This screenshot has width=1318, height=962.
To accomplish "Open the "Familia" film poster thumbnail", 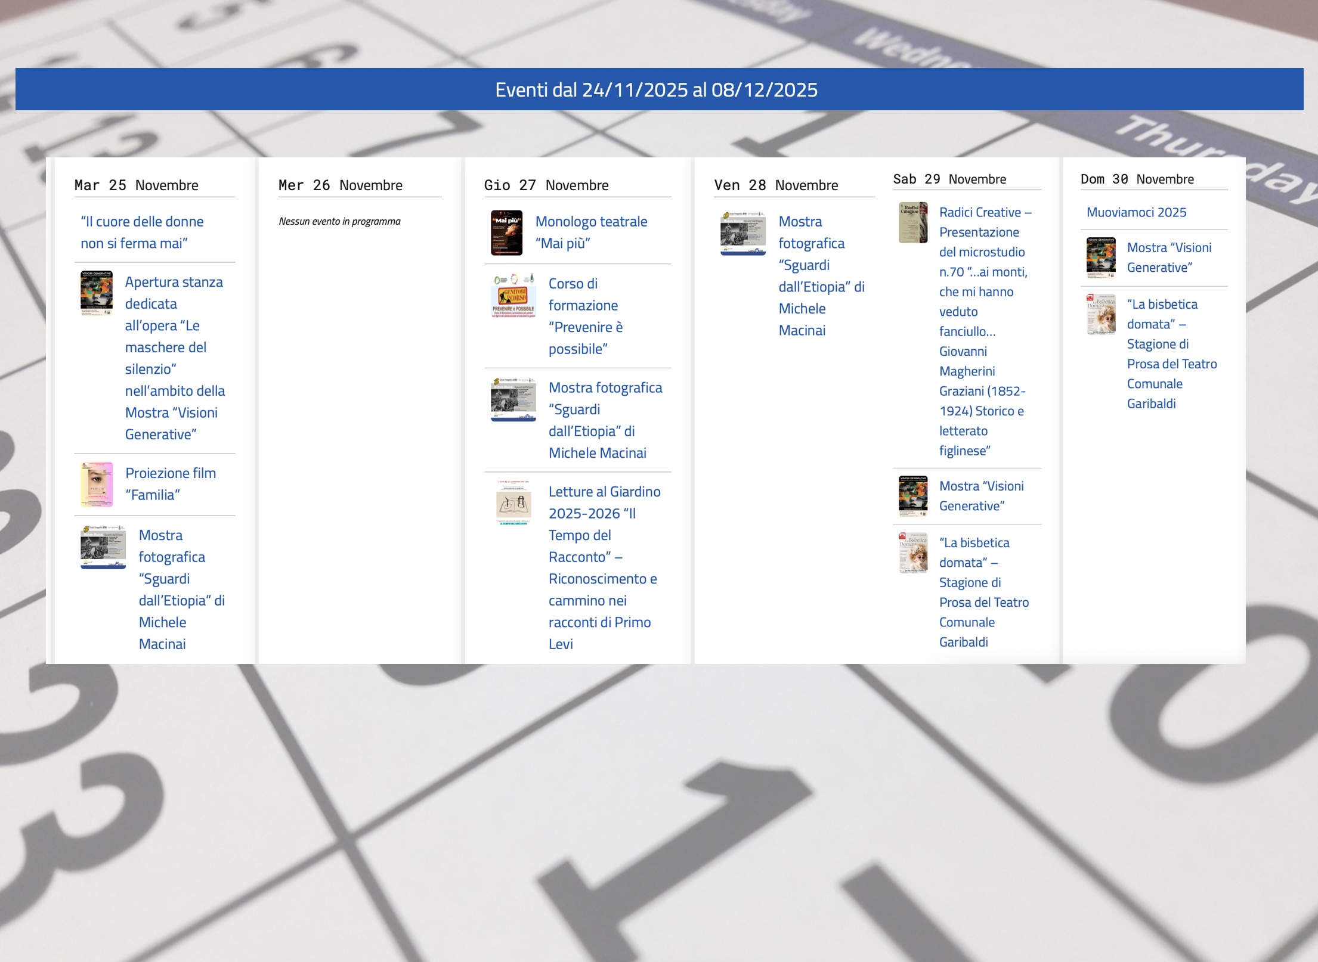I will coord(97,484).
